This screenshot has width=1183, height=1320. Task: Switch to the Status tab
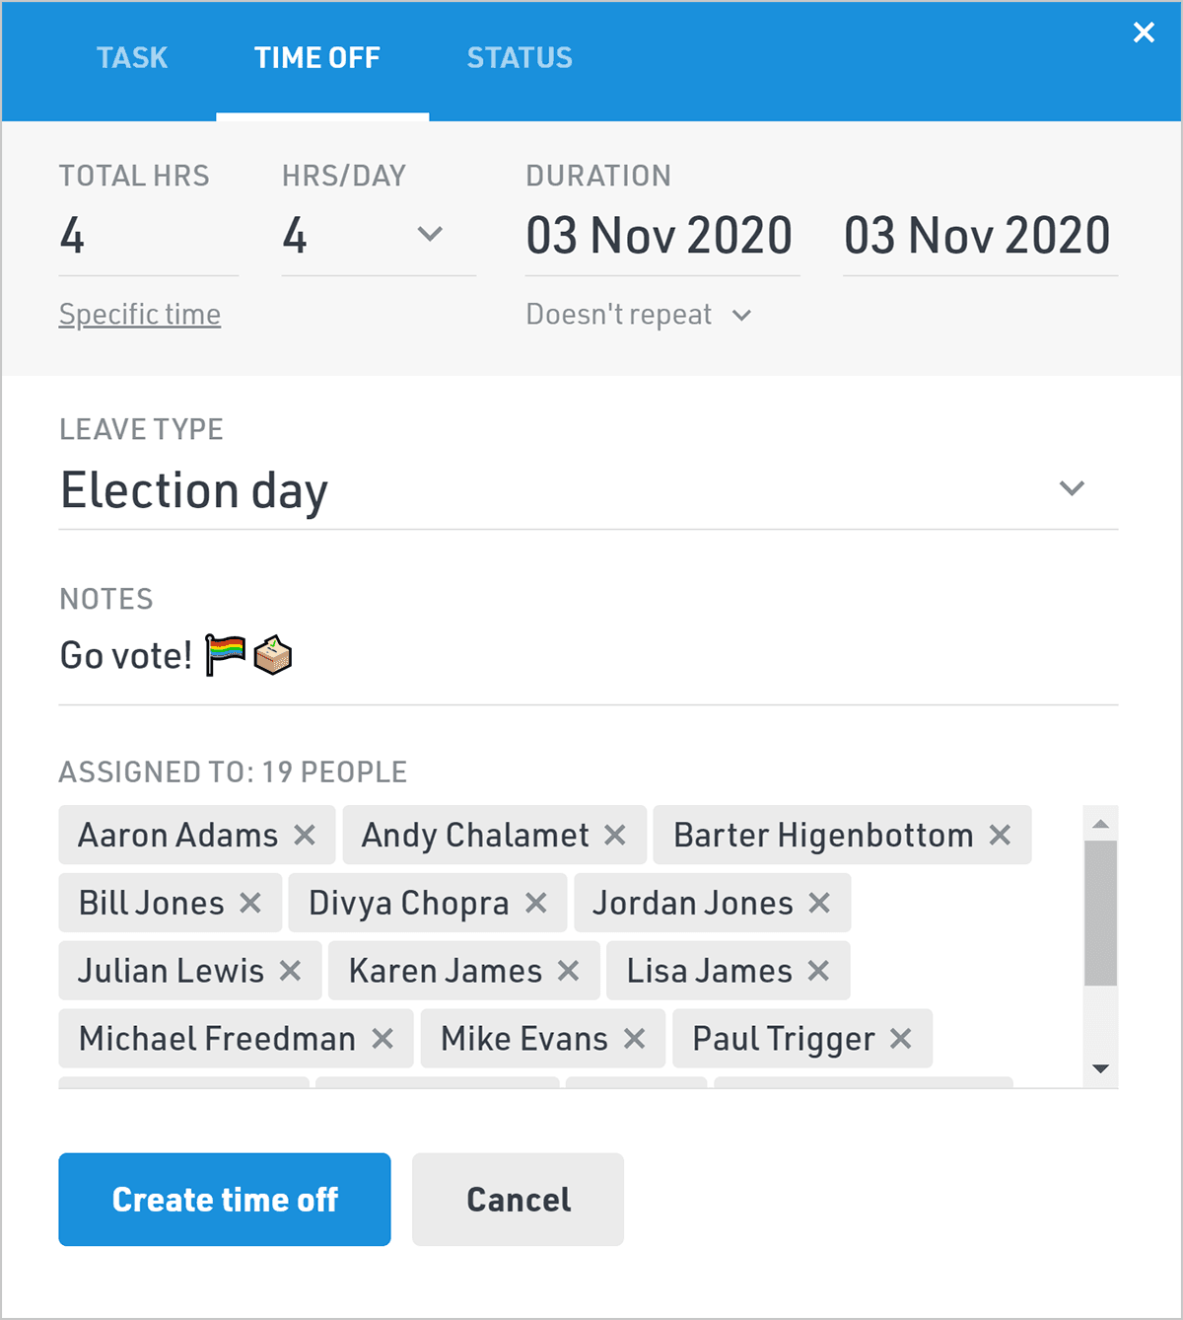pyautogui.click(x=520, y=58)
